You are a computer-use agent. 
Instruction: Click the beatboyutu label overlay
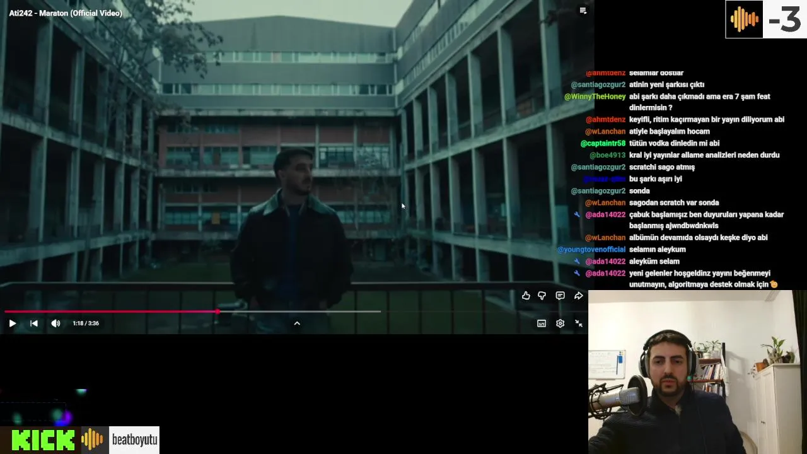pos(134,439)
